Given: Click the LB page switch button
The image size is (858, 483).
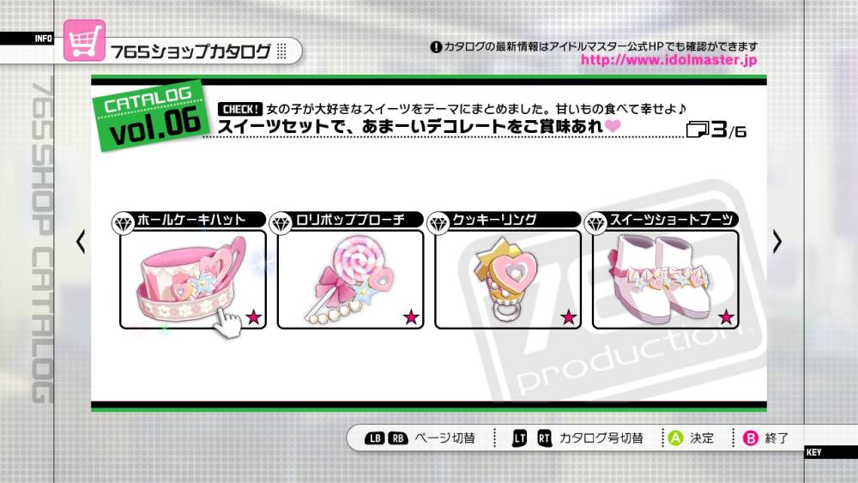Looking at the screenshot, I should click(375, 438).
